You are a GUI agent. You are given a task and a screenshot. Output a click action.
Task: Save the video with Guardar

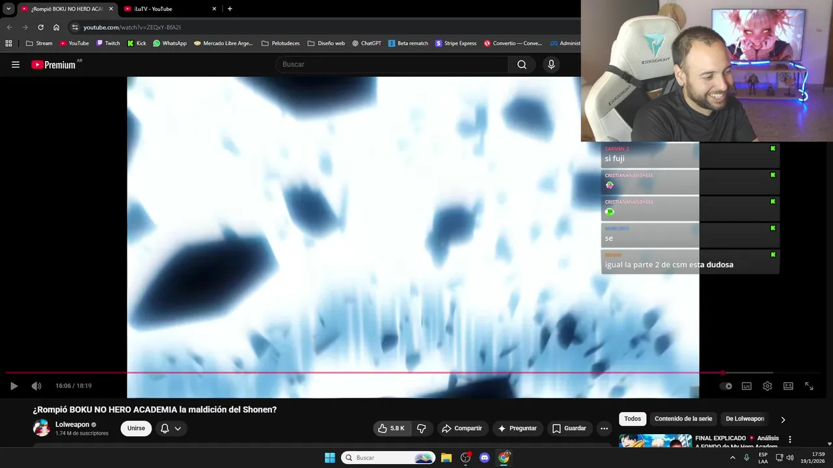(x=569, y=428)
